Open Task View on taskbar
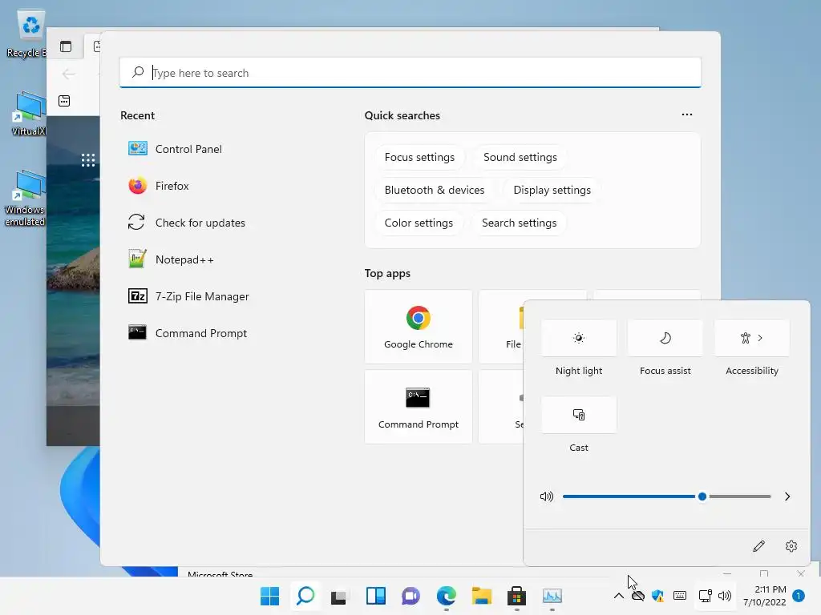This screenshot has width=821, height=615. (339, 597)
